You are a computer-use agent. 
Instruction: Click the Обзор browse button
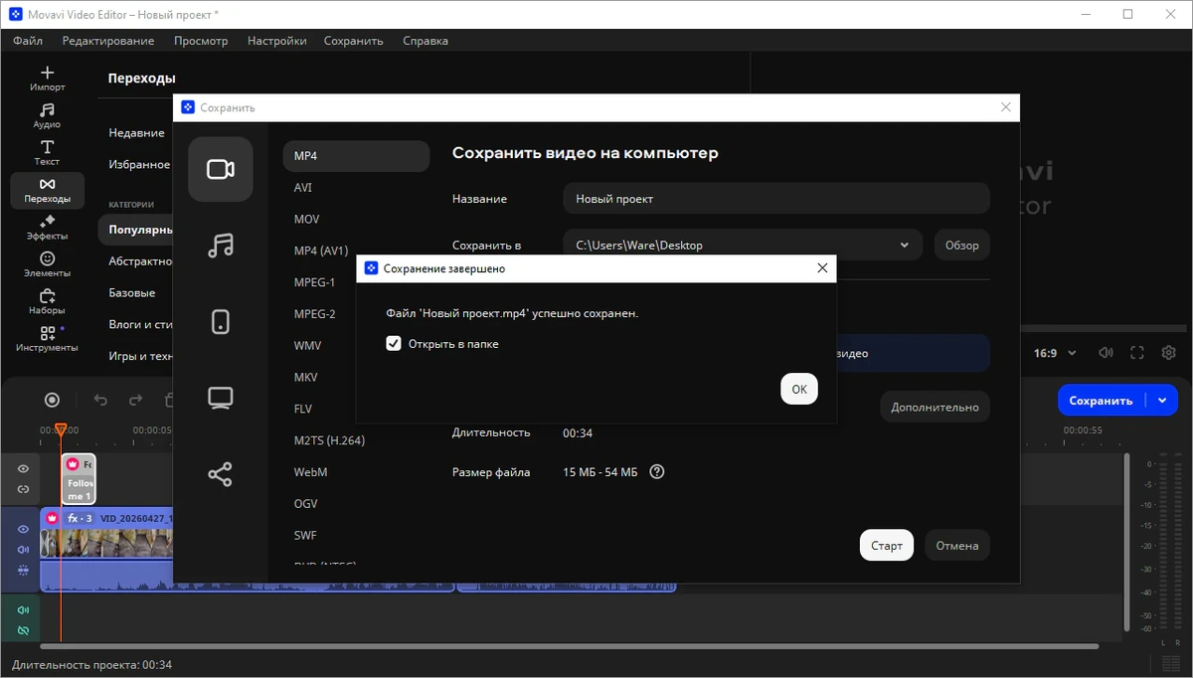(962, 245)
